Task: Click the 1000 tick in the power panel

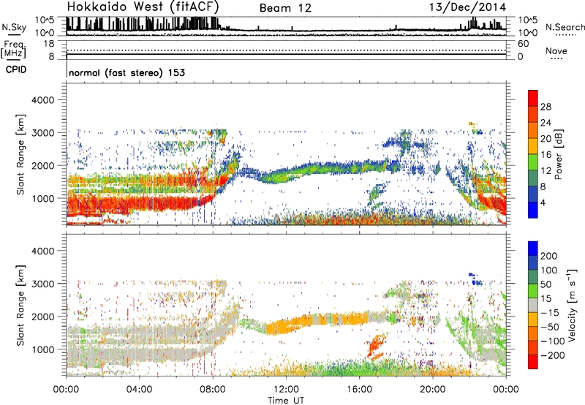Action: 42,198
